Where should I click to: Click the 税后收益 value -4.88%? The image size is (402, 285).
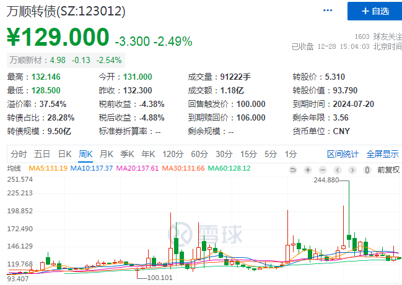point(152,117)
